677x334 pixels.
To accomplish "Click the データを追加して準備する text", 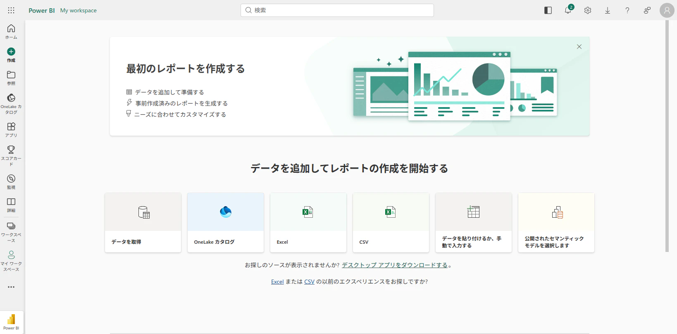I will 169,92.
